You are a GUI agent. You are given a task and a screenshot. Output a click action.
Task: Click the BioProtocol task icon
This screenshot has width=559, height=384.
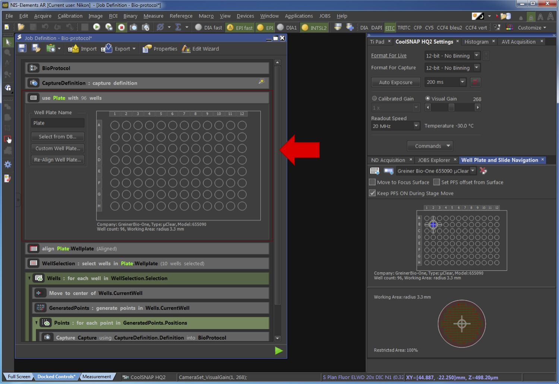34,68
